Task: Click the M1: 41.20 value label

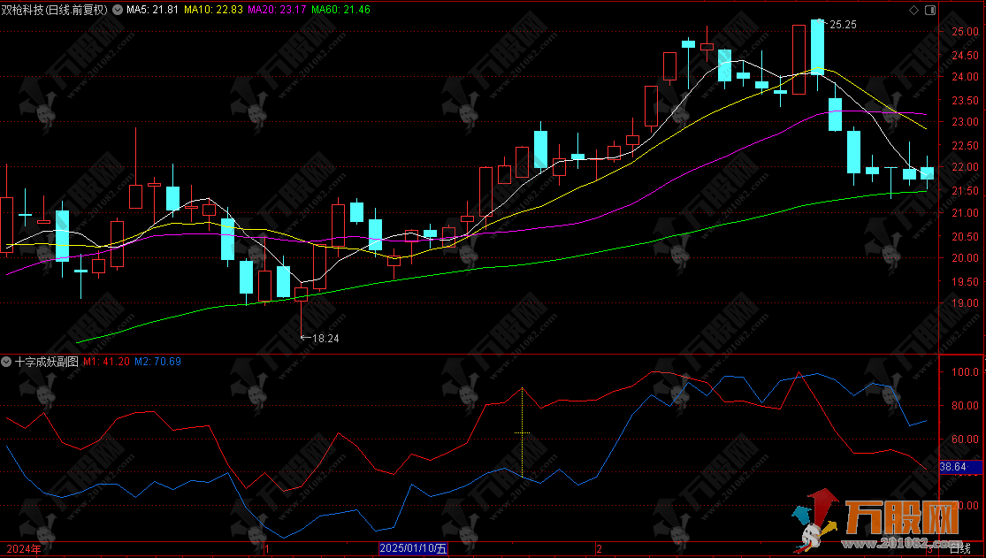Action: (106, 362)
